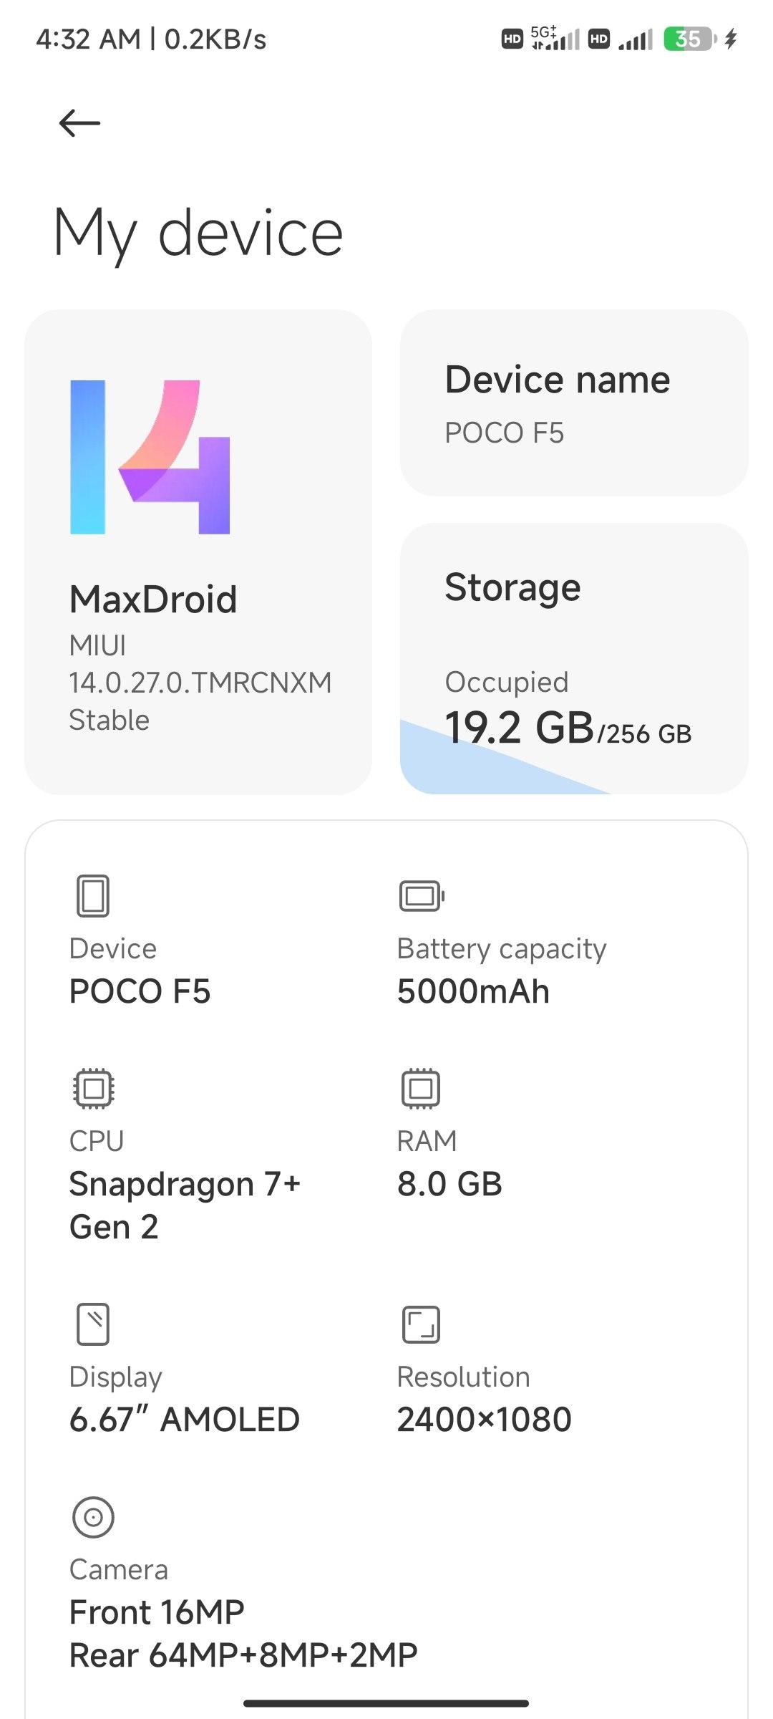Tap the back arrow icon
This screenshot has height=1719, width=773.
79,123
